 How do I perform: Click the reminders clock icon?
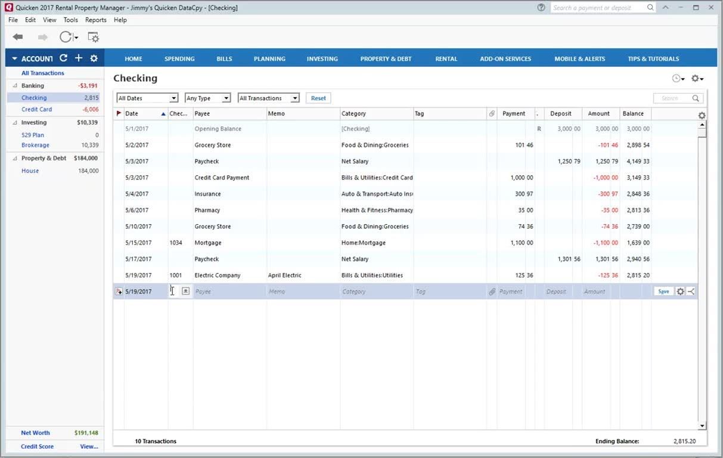(677, 79)
